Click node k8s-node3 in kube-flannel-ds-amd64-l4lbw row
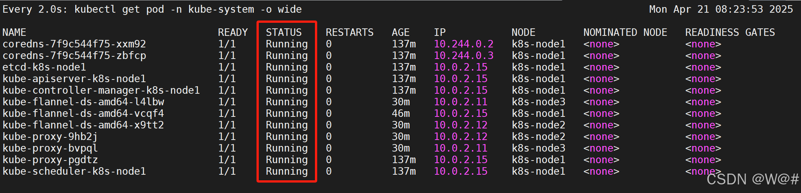The width and height of the screenshot is (801, 193). pos(538,102)
